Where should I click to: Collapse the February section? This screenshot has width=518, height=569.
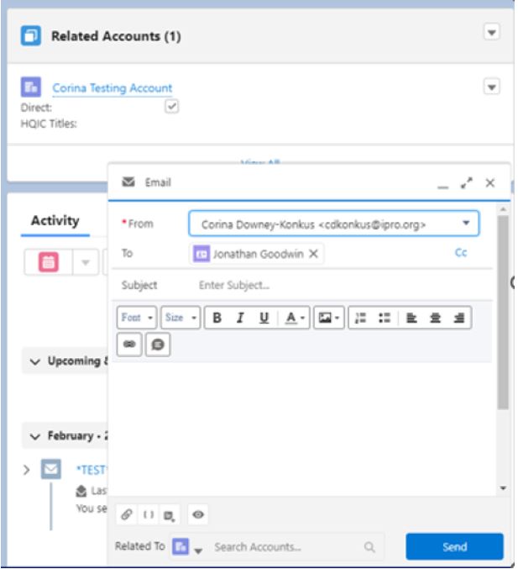point(34,436)
